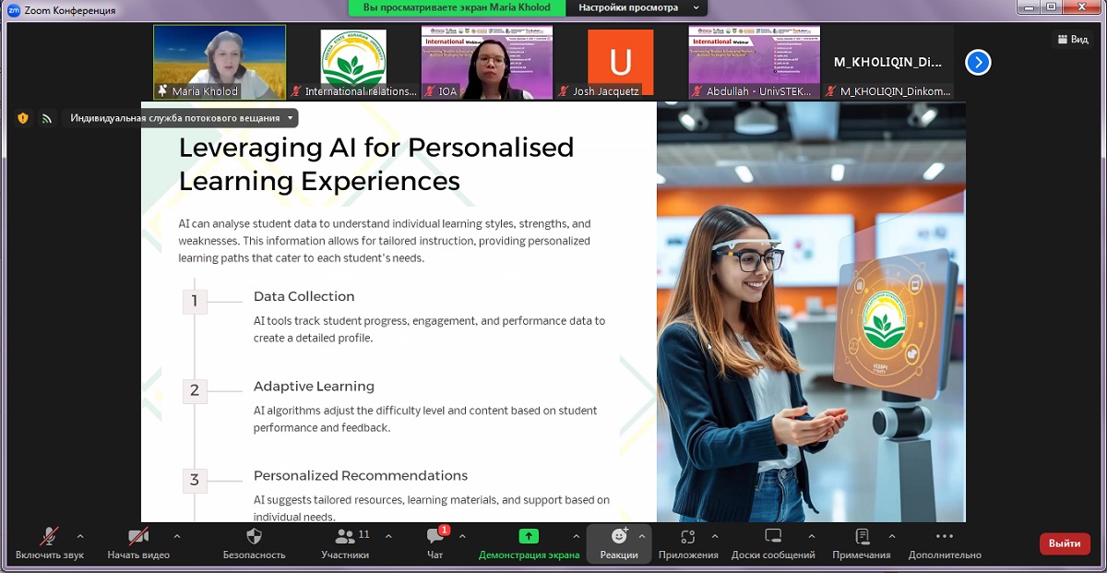The width and height of the screenshot is (1107, 573).
Task: Open the Participants panel
Action: (345, 537)
